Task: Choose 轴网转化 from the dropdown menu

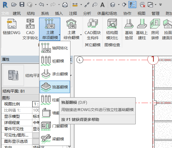Action: pos(55,48)
